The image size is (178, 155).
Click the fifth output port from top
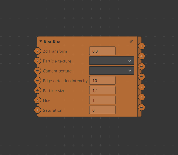[x=142, y=87]
